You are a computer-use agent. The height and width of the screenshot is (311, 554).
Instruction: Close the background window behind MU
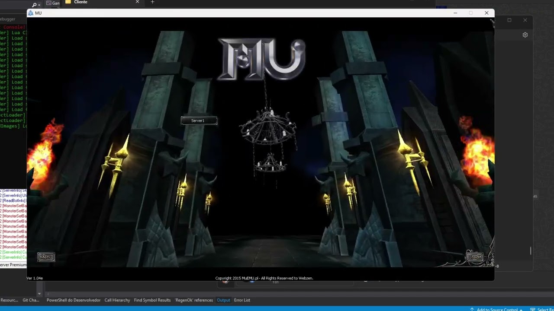click(x=525, y=20)
